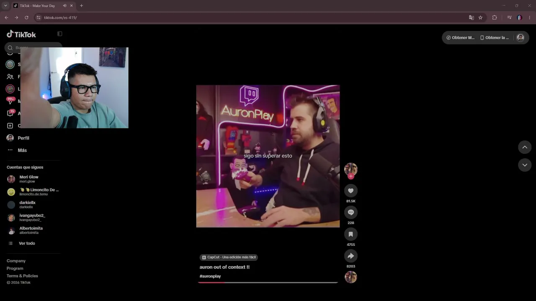Open the #auronplay hashtag
536x301 pixels.
(x=210, y=276)
